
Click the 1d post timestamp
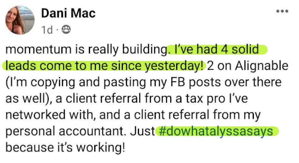point(47,30)
